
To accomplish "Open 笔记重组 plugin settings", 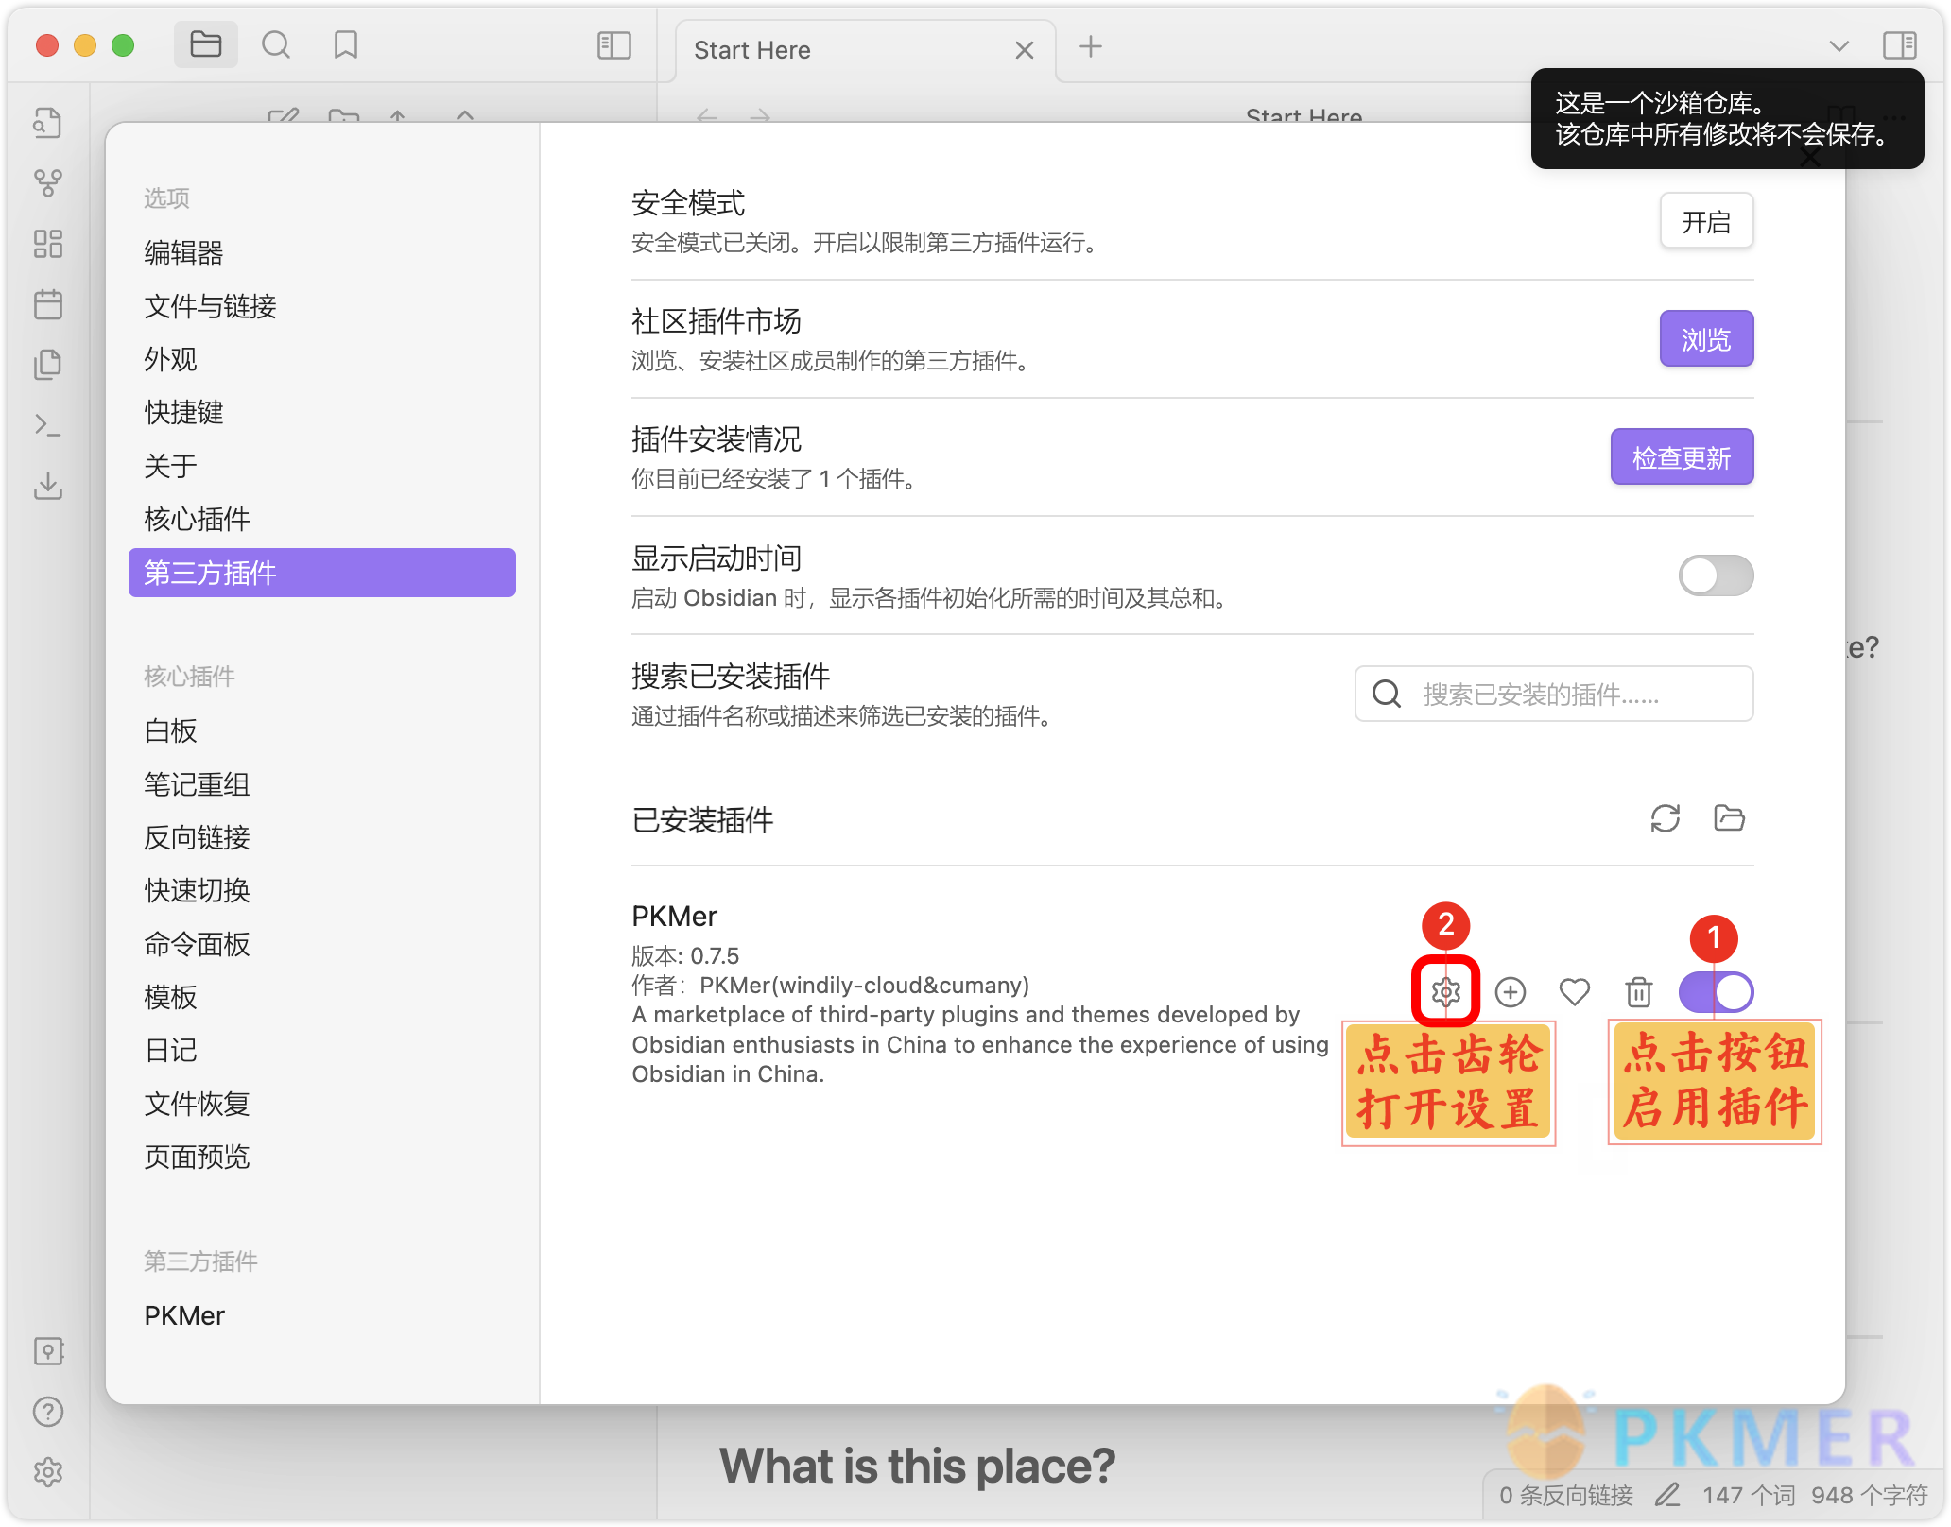I will pos(321,784).
